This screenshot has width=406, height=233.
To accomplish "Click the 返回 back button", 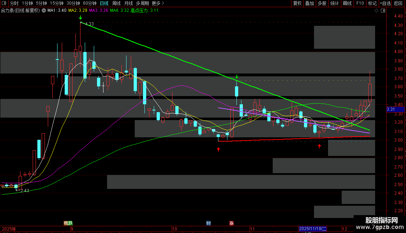I will click(x=398, y=3).
